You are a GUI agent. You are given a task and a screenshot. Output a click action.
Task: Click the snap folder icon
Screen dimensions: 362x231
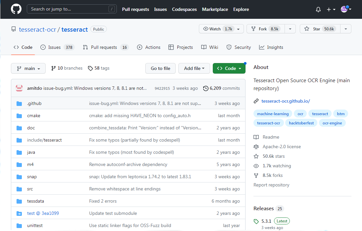pyautogui.click(x=19, y=177)
